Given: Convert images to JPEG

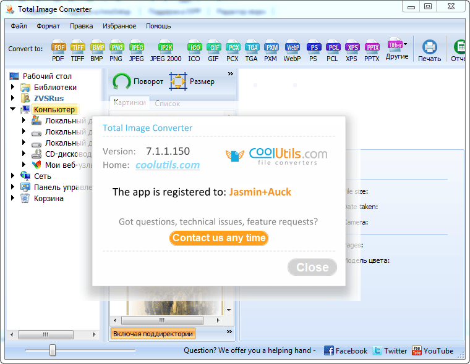Looking at the screenshot, I should 137,50.
